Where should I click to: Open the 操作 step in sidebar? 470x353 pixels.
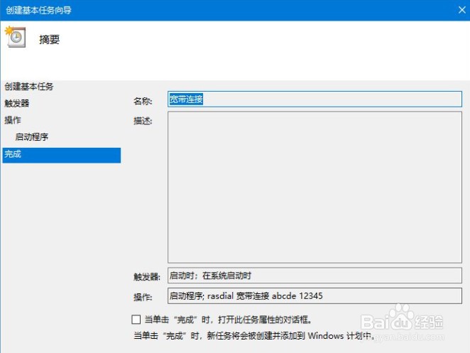coord(13,120)
